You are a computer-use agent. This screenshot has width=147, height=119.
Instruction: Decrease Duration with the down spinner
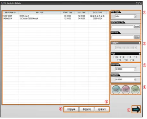[135, 80]
